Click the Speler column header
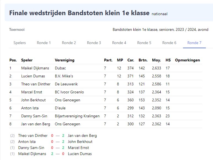Image resolution: width=213 pixels, height=160 pixels. click(x=27, y=60)
